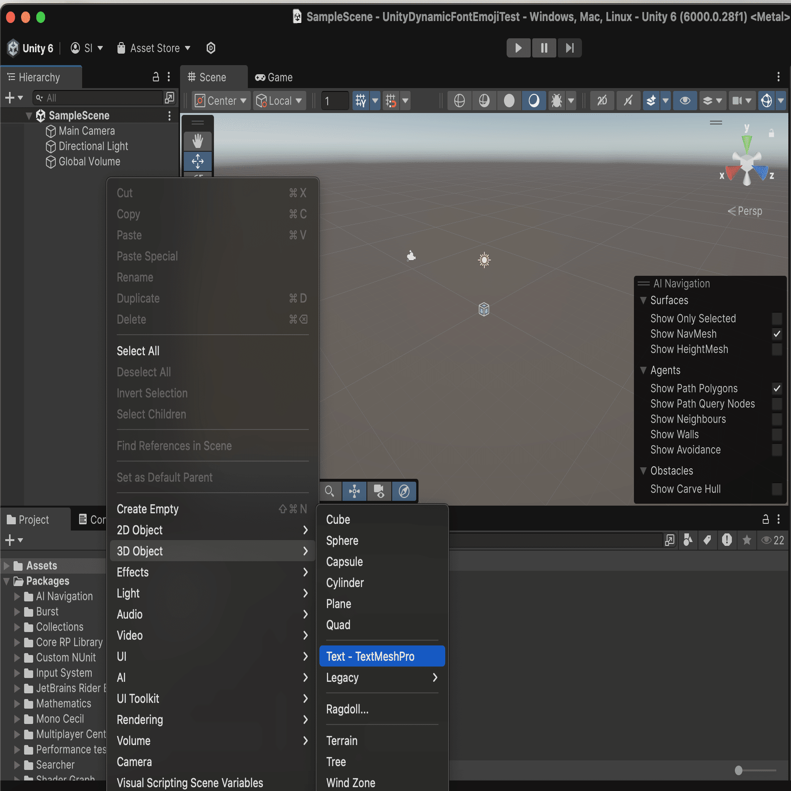Collapse the Obstacles section in AI Navigation
Image resolution: width=791 pixels, height=791 pixels.
click(x=644, y=471)
